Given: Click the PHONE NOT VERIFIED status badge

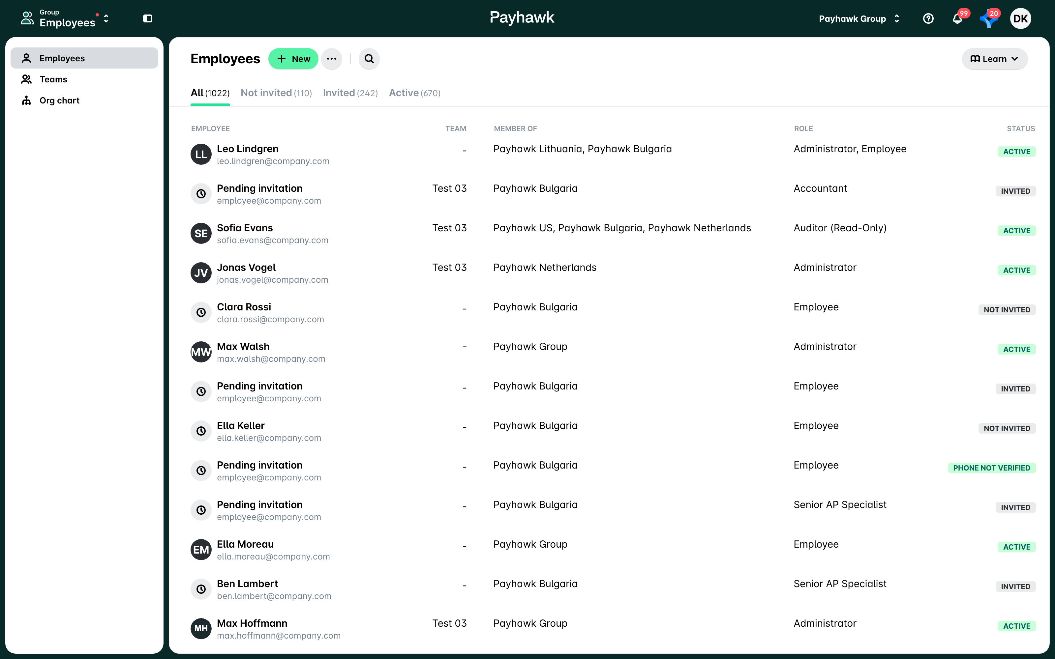Looking at the screenshot, I should pyautogui.click(x=992, y=468).
